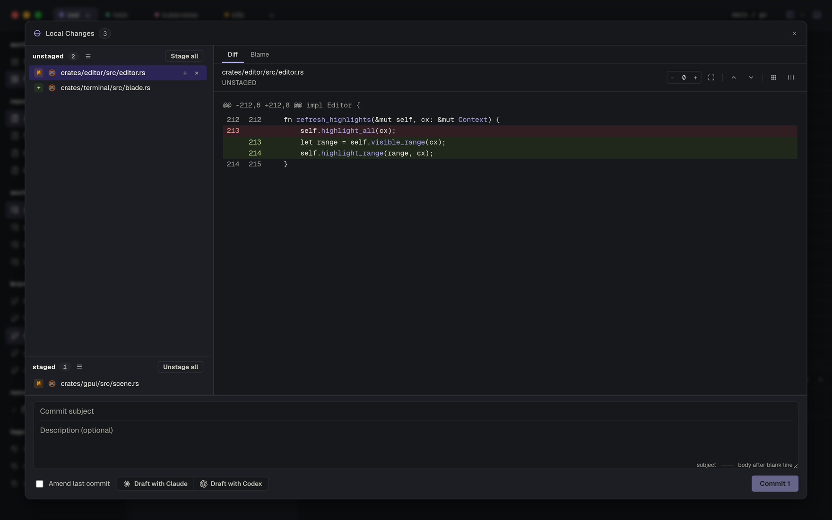Screen dimensions: 832x520
Task: Click the Local Changes count badge 3
Action: point(105,34)
